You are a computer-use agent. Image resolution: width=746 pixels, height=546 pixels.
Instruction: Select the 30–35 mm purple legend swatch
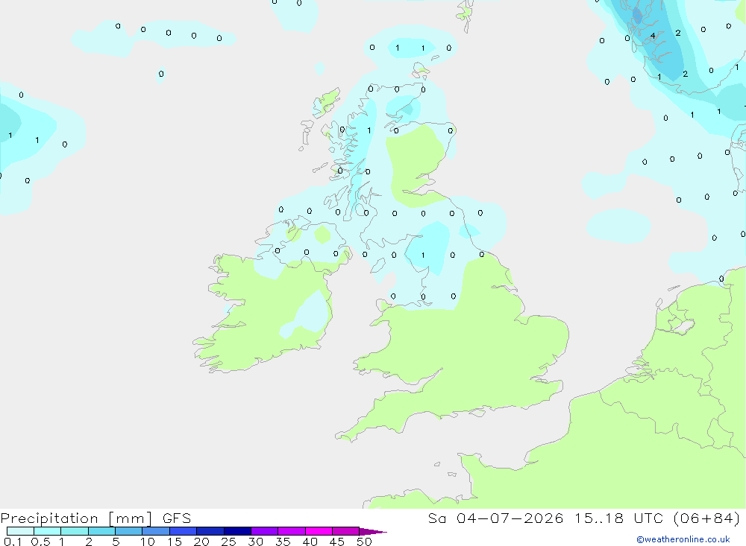click(x=264, y=531)
